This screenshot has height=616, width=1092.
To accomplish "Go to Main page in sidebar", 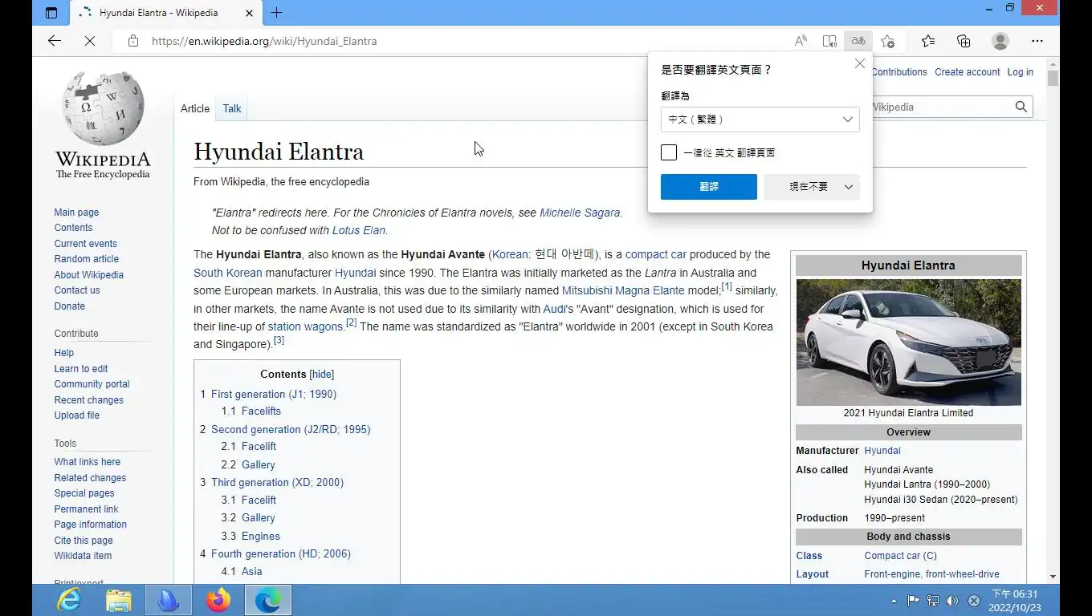I will [x=76, y=213].
